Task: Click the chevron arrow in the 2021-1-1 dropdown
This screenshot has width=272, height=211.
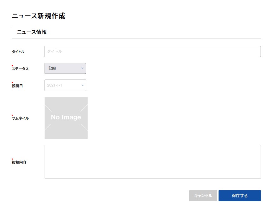Action: coord(83,85)
